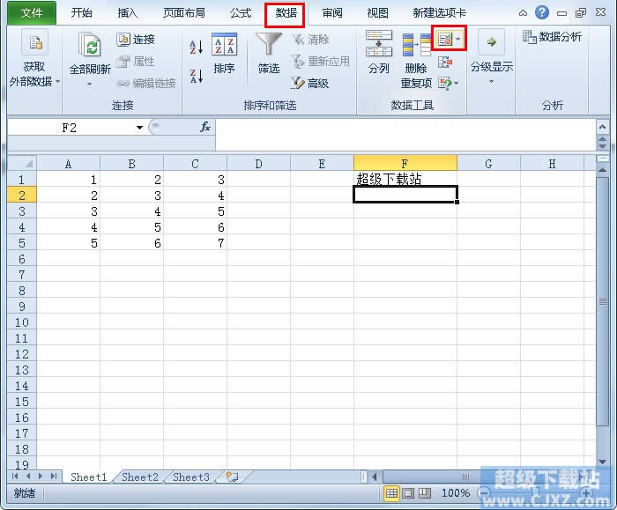Click the 数据分析 button

552,37
